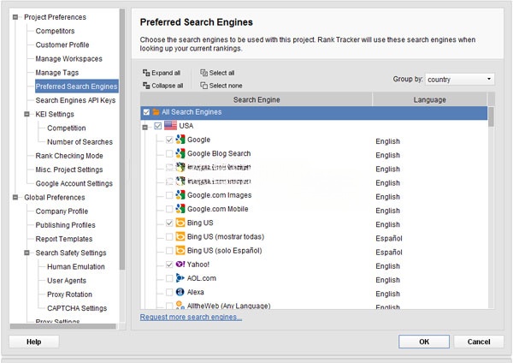Screen dimensions: 513x363
Task: Click the Bing US icon
Action: [x=180, y=223]
